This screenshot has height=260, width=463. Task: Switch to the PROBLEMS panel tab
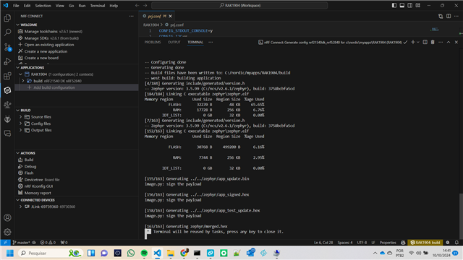click(153, 42)
